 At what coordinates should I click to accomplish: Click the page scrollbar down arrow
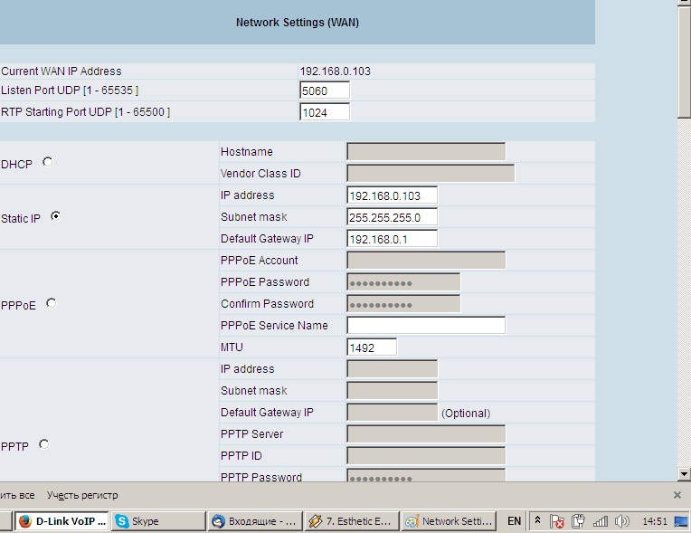(x=684, y=474)
